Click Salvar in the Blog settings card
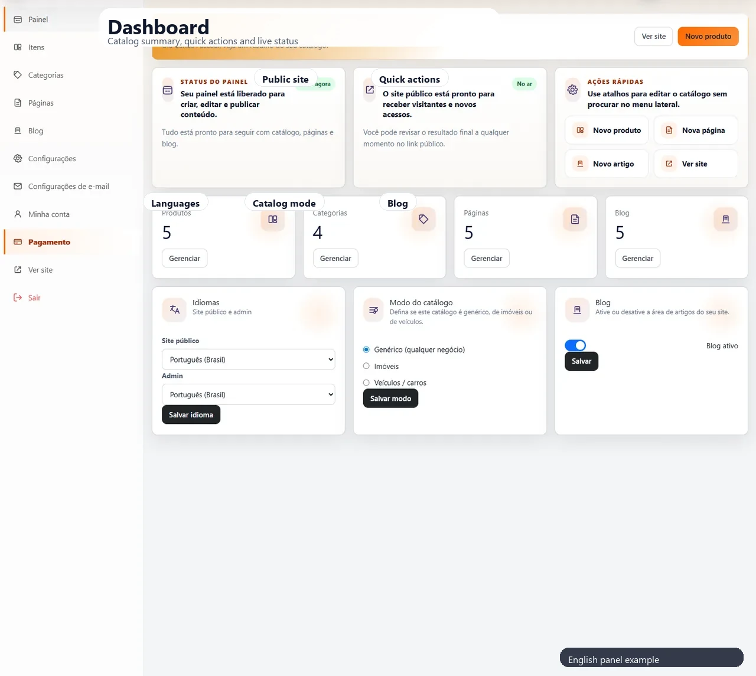Screen dimensions: 756x676 tap(581, 361)
